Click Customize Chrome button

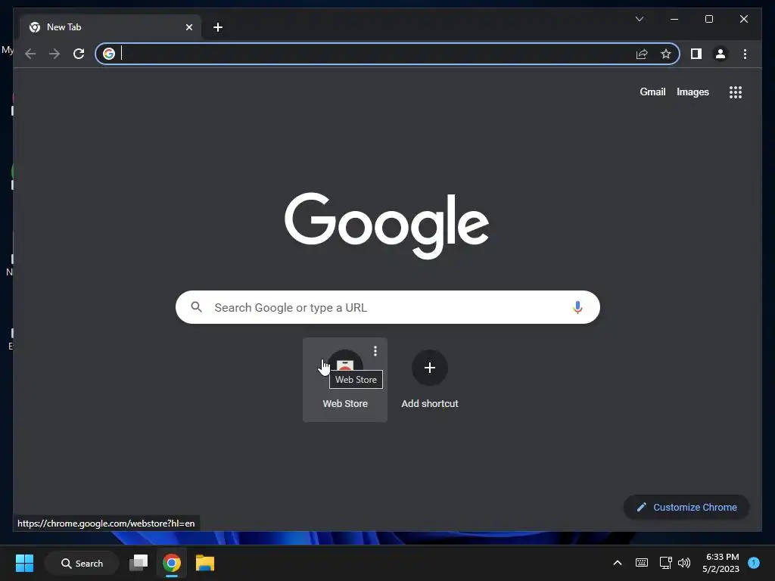[x=686, y=508]
